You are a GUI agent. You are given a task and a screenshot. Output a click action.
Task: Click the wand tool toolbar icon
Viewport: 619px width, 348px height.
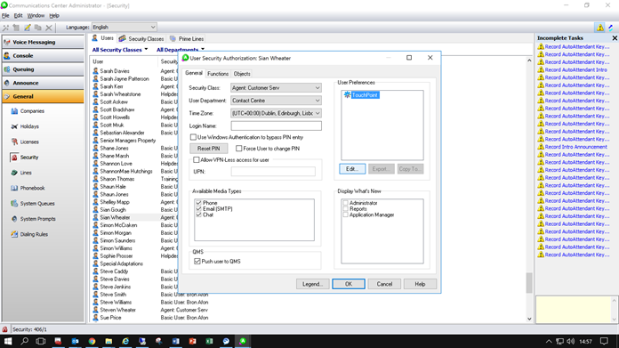pos(5,28)
